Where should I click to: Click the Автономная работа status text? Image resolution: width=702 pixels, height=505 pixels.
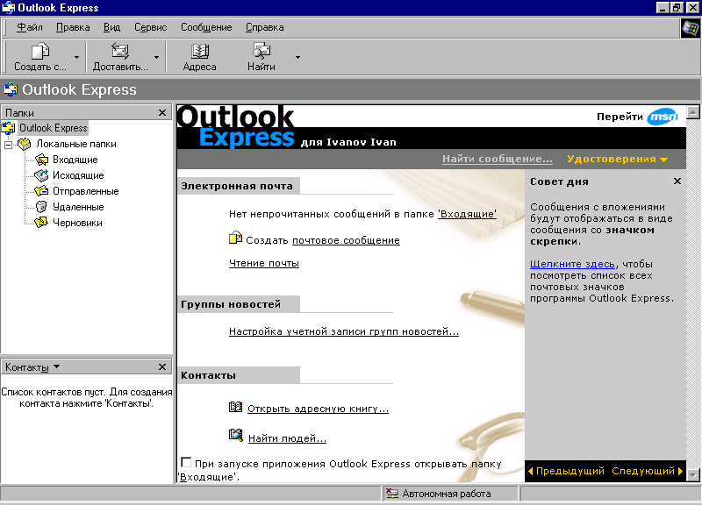447,494
